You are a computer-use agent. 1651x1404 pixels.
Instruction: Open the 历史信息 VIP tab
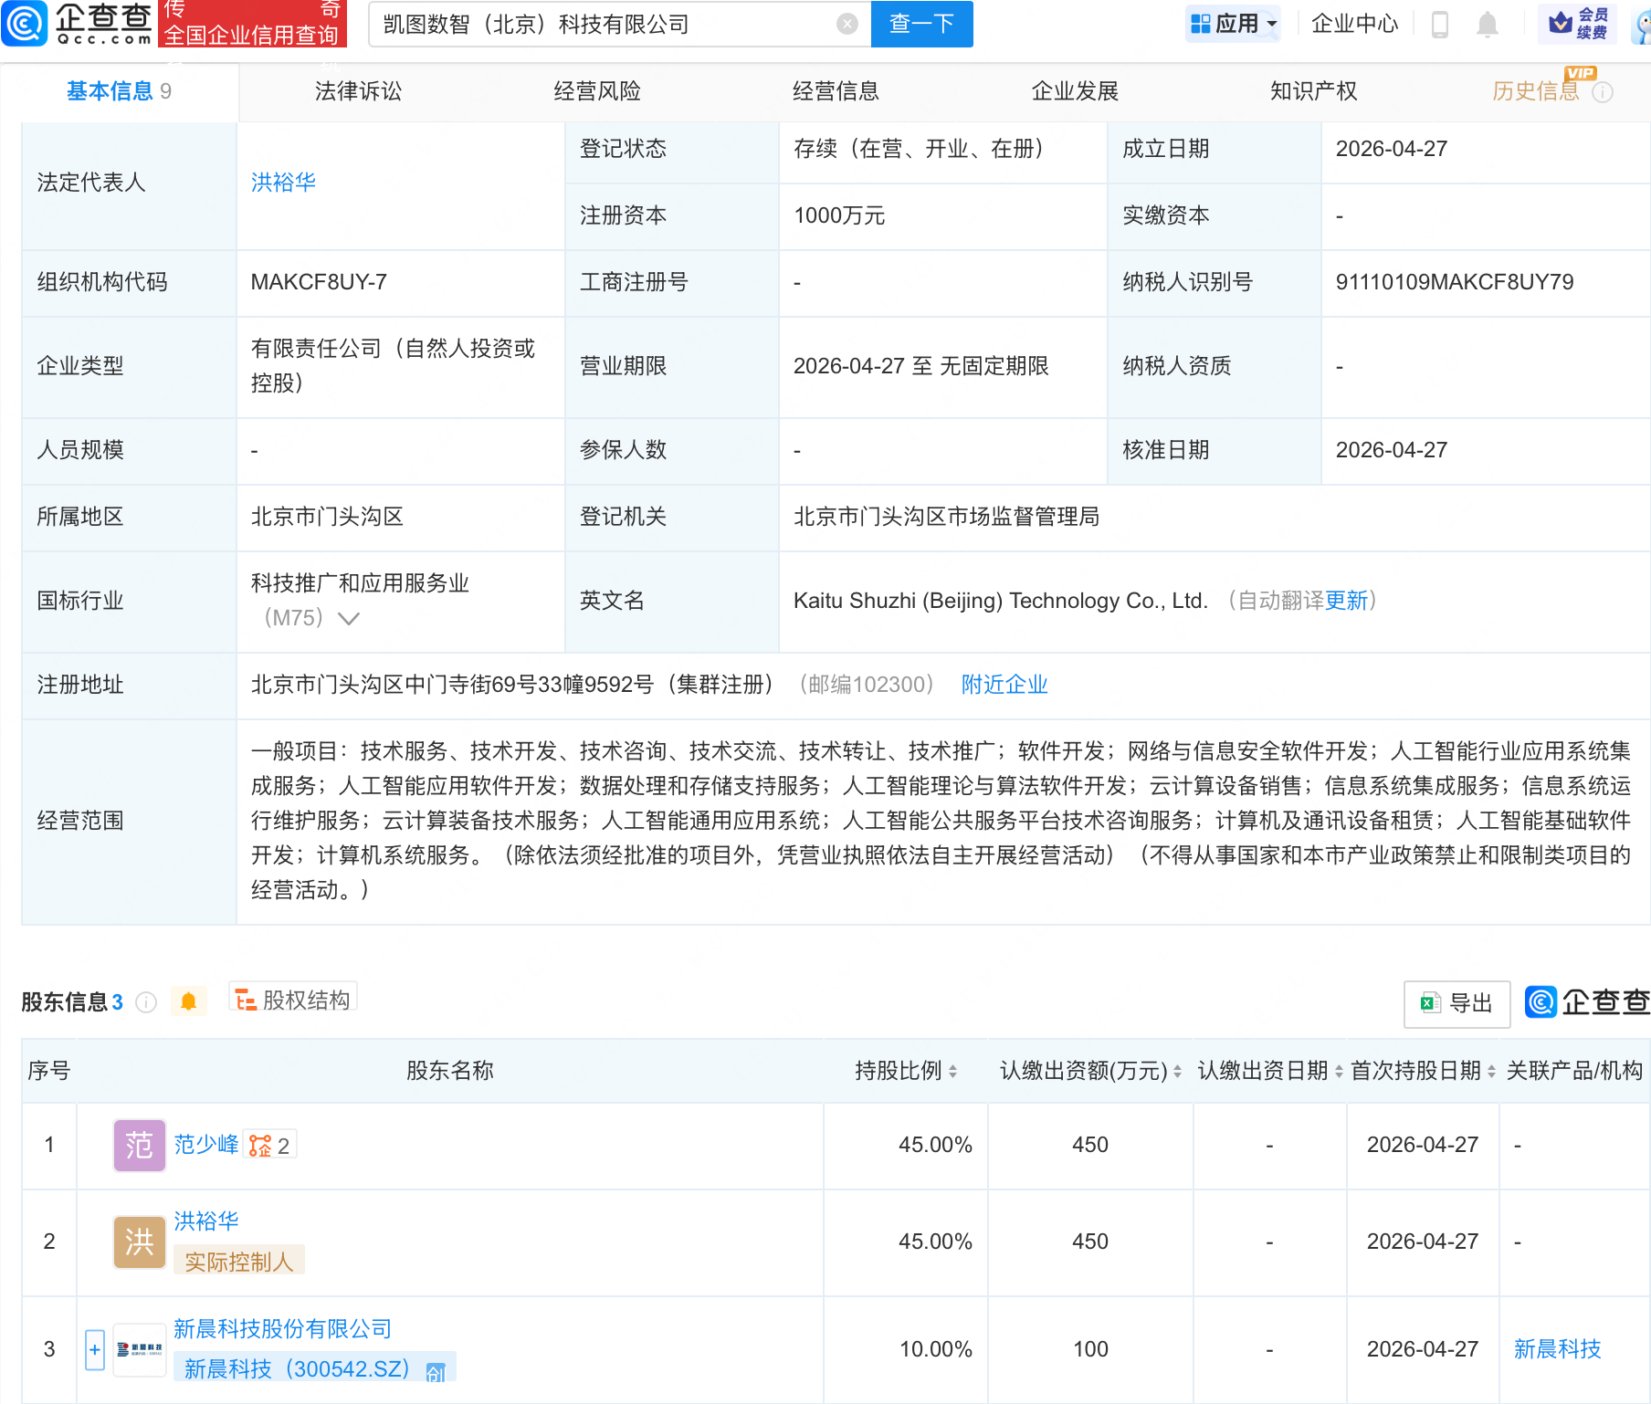pyautogui.click(x=1536, y=91)
